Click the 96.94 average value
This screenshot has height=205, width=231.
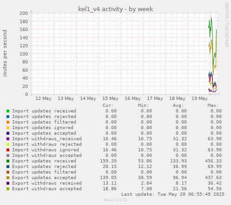(x=180, y=178)
